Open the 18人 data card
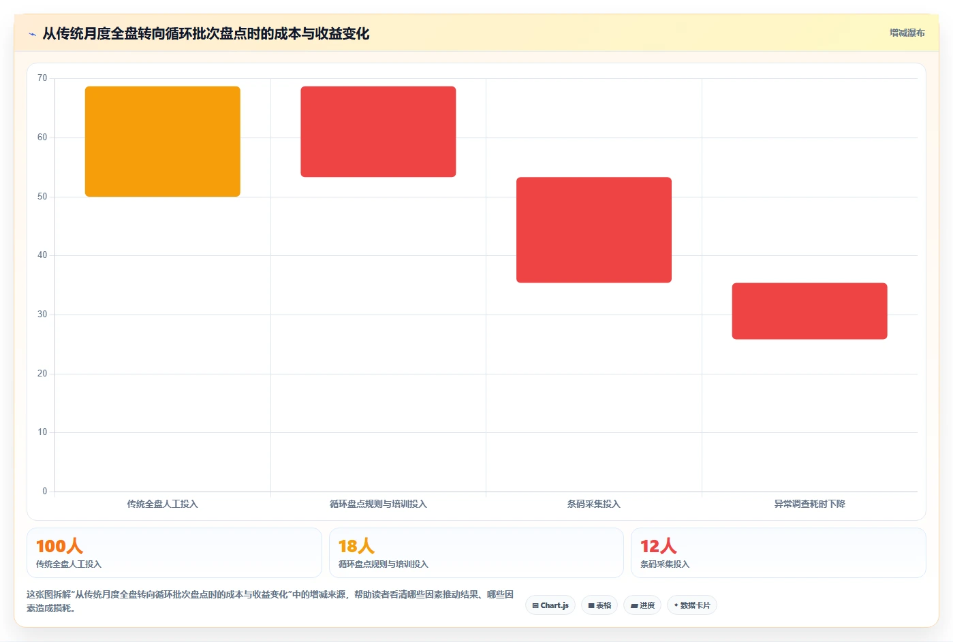The height and width of the screenshot is (642, 953). [476, 553]
